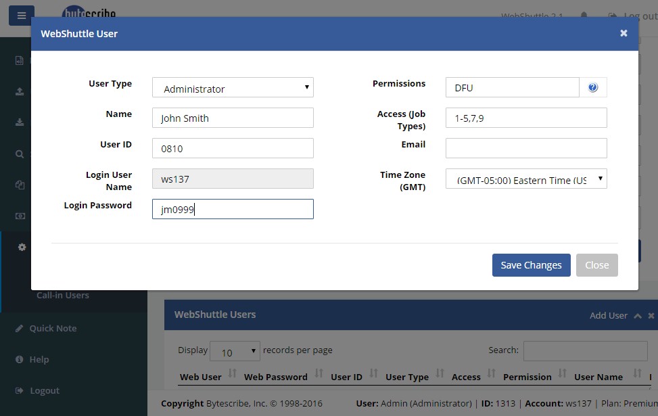
Task: Click the "WebShuttle Users" panel heading
Action: tap(215, 315)
